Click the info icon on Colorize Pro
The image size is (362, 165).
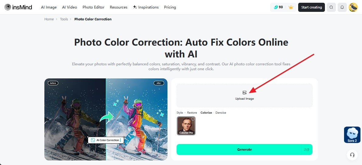coord(192,119)
